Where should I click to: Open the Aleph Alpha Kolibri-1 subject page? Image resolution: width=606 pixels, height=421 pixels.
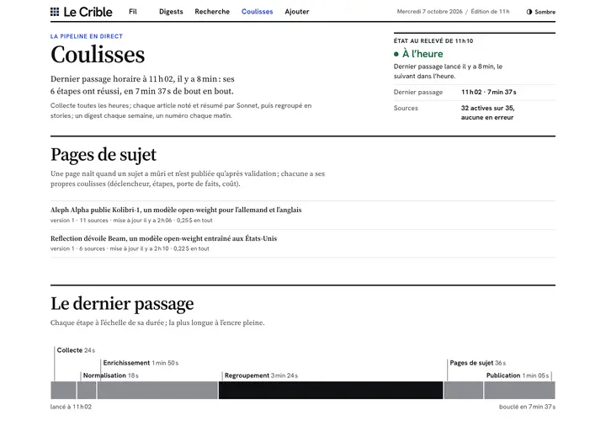[176, 210]
